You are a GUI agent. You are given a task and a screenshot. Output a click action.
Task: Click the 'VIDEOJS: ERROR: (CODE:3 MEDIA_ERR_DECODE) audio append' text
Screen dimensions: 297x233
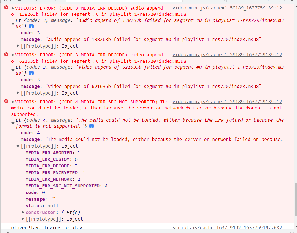(89, 8)
